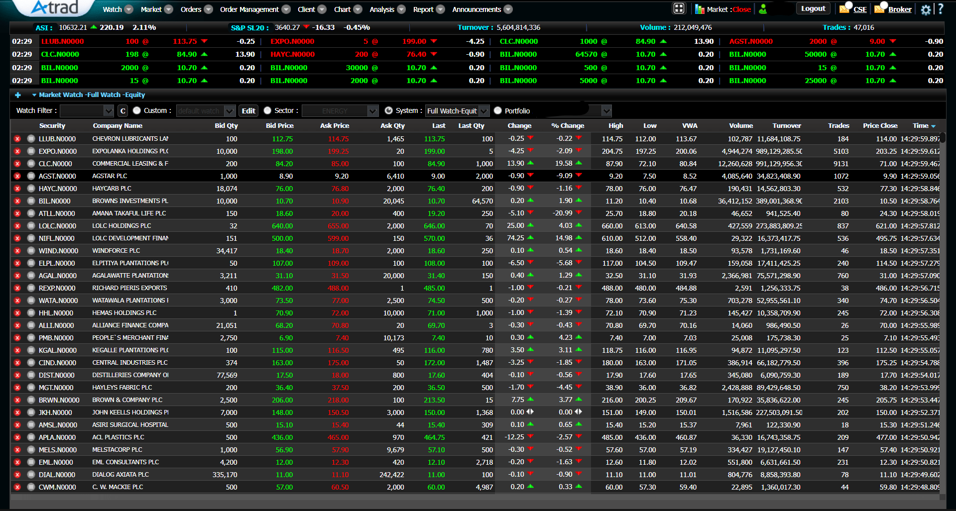Expand the Watch menu arrow

pos(128,9)
